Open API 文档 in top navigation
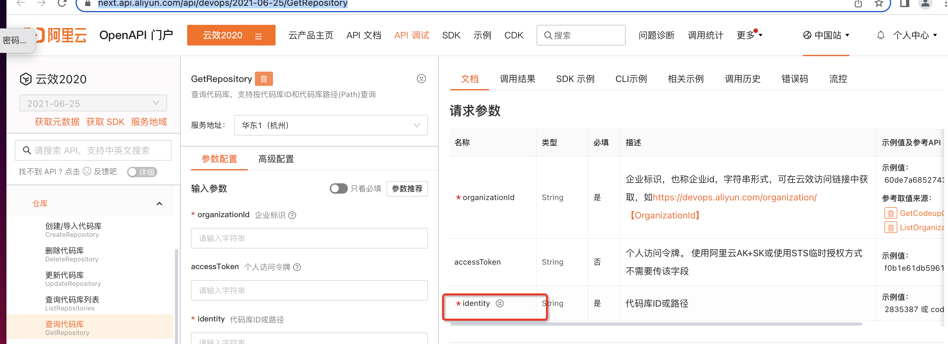 (364, 35)
